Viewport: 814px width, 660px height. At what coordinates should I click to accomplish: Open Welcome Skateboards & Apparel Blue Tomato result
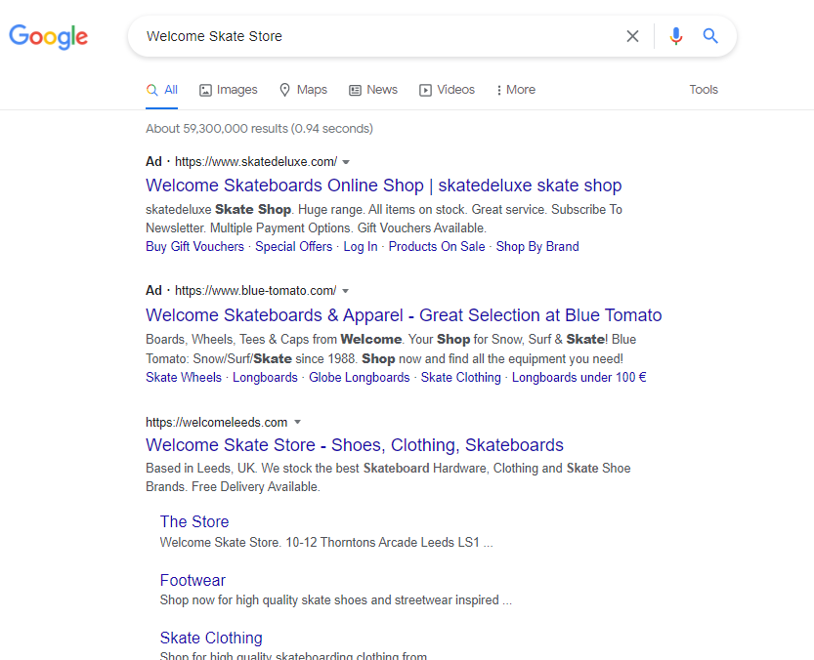click(x=404, y=315)
